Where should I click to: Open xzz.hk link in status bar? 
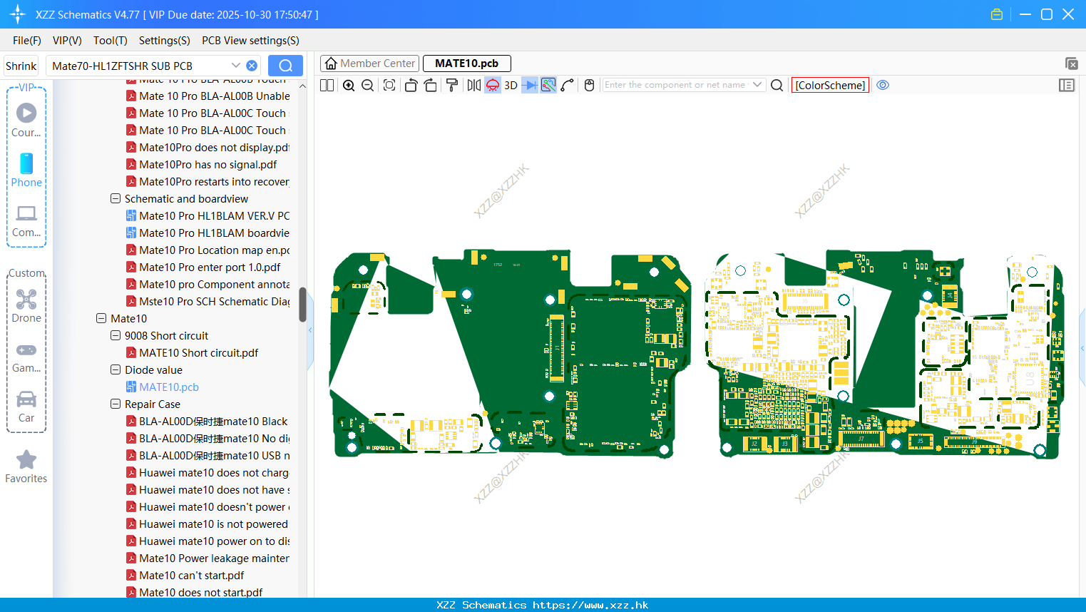590,605
